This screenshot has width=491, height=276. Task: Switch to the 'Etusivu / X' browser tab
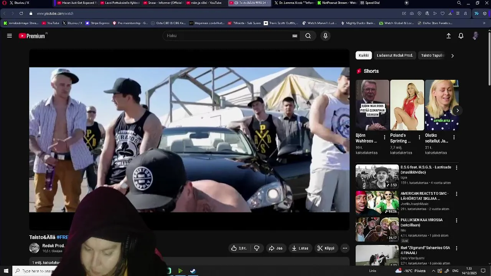27,3
